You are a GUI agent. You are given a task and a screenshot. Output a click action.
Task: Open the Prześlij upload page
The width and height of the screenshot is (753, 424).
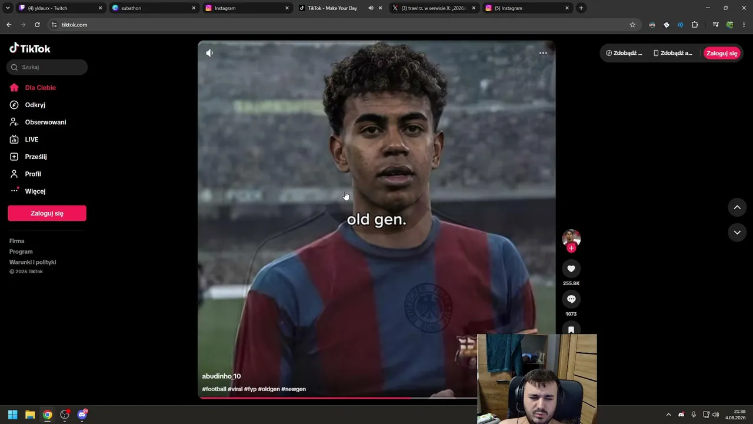pos(36,157)
